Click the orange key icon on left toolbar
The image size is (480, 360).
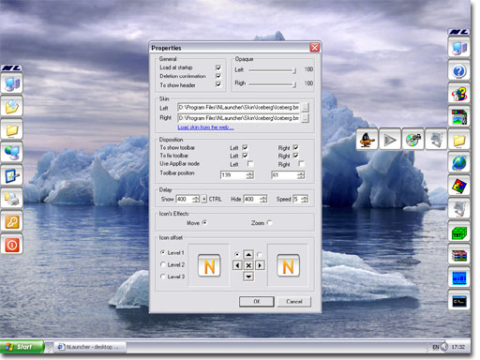(12, 221)
